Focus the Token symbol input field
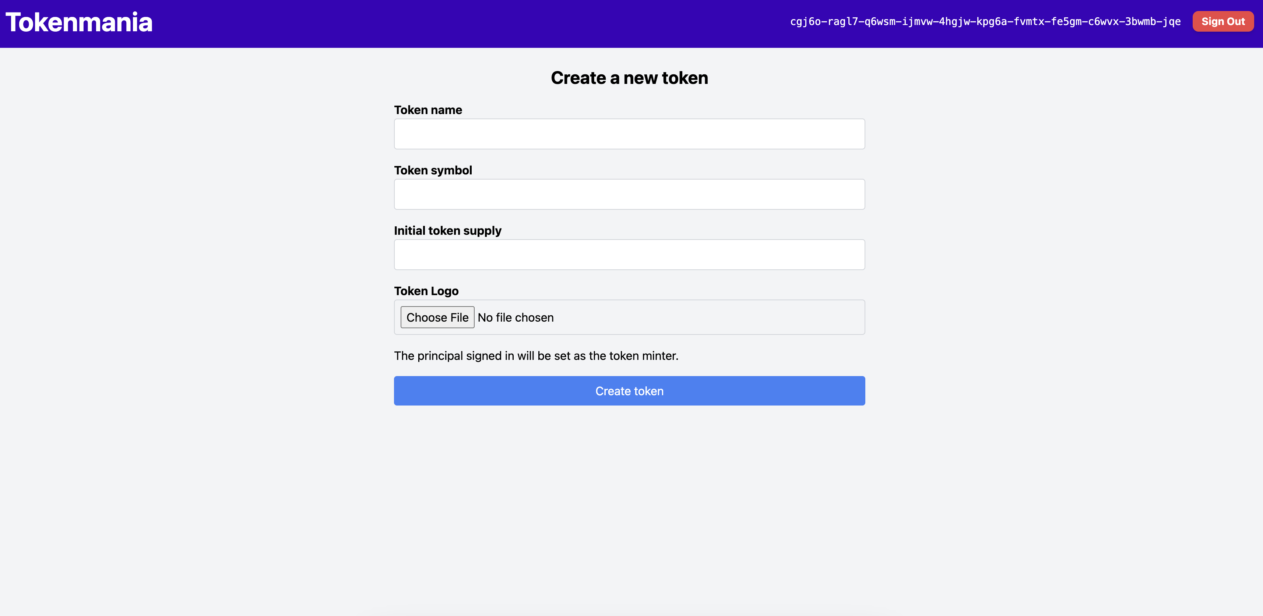The height and width of the screenshot is (616, 1263). [x=629, y=194]
